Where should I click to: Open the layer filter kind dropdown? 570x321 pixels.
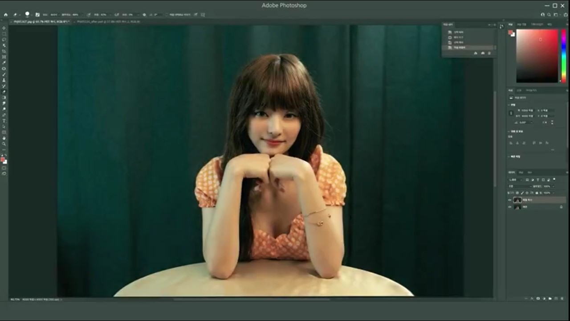point(516,180)
